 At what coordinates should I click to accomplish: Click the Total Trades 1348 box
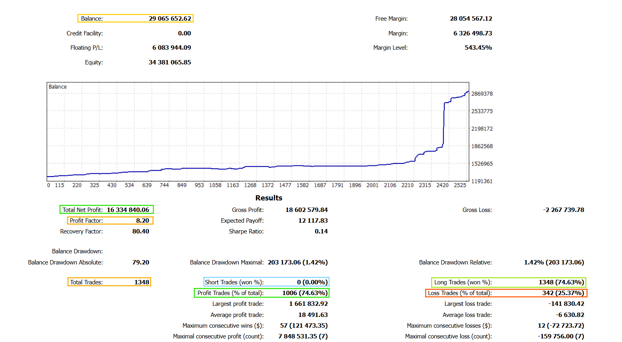[109, 282]
